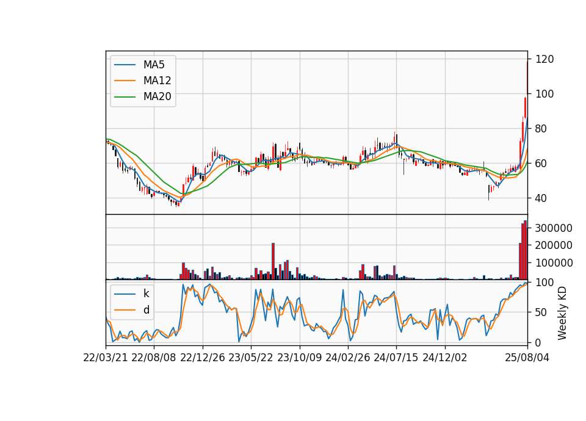
Task: Click the MA12 legend label
Action: [157, 81]
